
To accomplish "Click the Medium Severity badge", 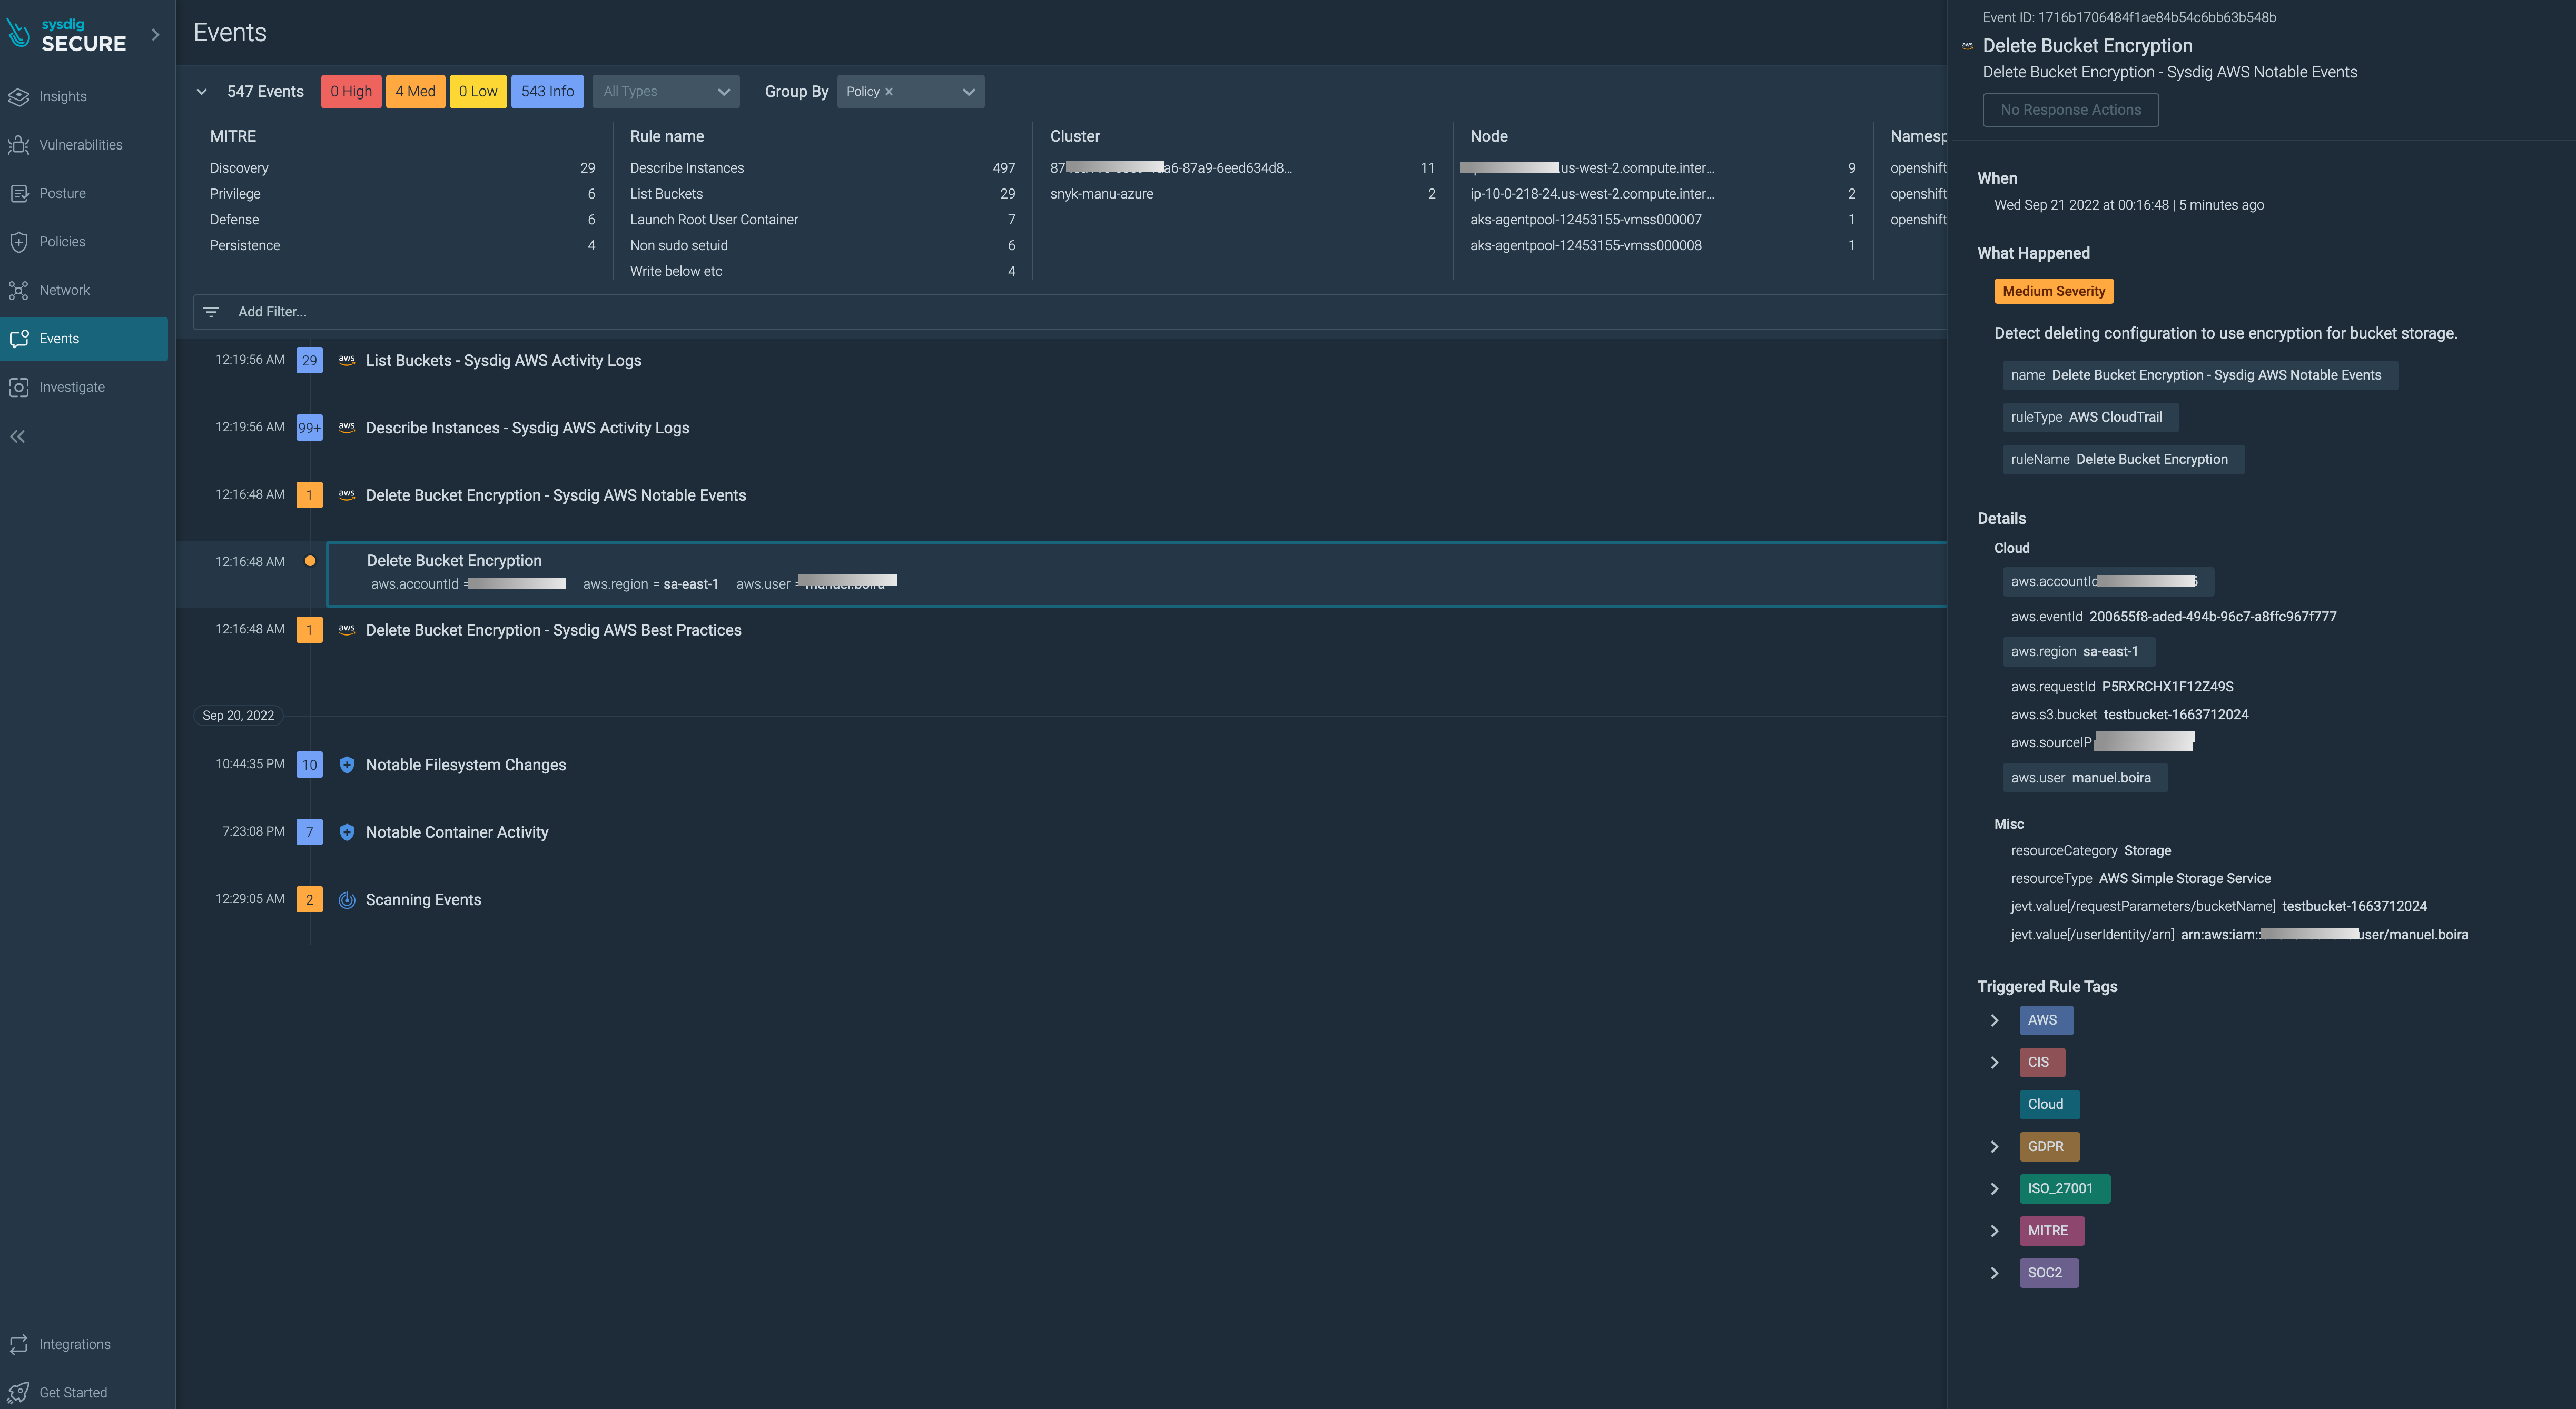I will click(2054, 291).
